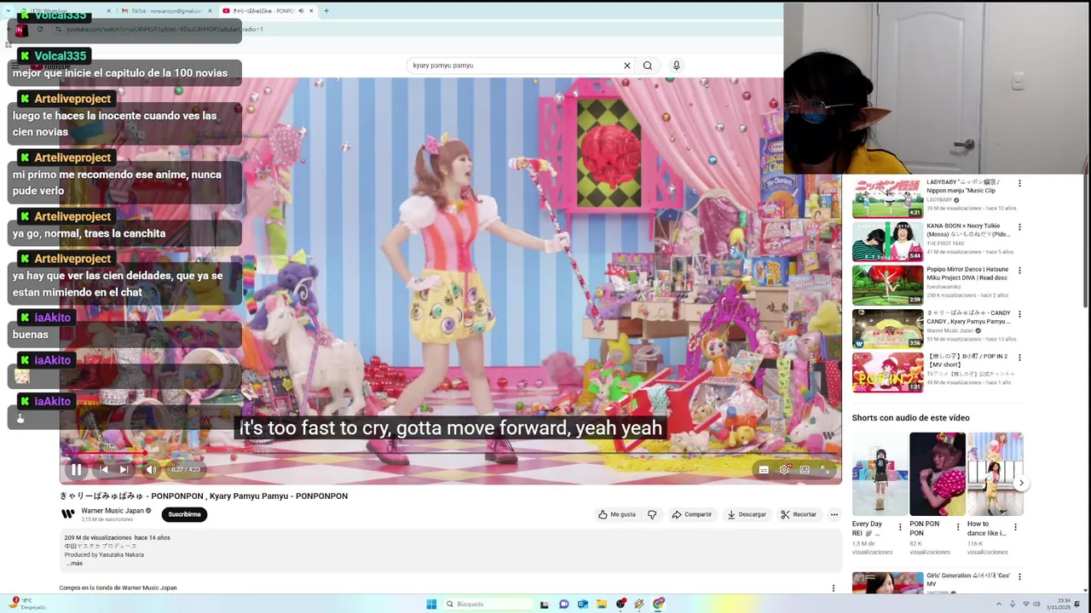Pause the video with the pause button
Image resolution: width=1091 pixels, height=613 pixels.
click(x=76, y=469)
